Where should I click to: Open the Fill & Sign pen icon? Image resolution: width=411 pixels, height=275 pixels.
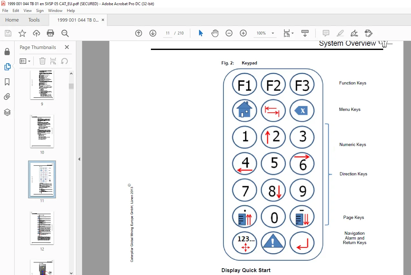pos(354,33)
